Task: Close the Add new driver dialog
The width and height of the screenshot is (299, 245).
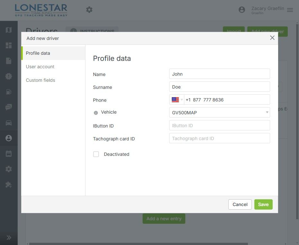Action: point(272,38)
